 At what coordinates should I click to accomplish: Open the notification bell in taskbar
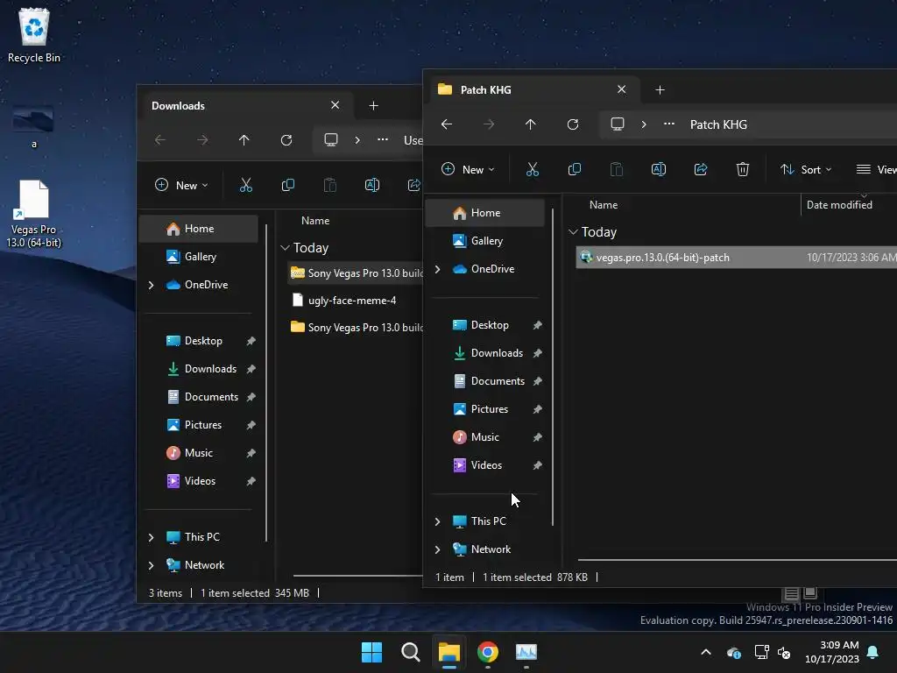tap(873, 652)
